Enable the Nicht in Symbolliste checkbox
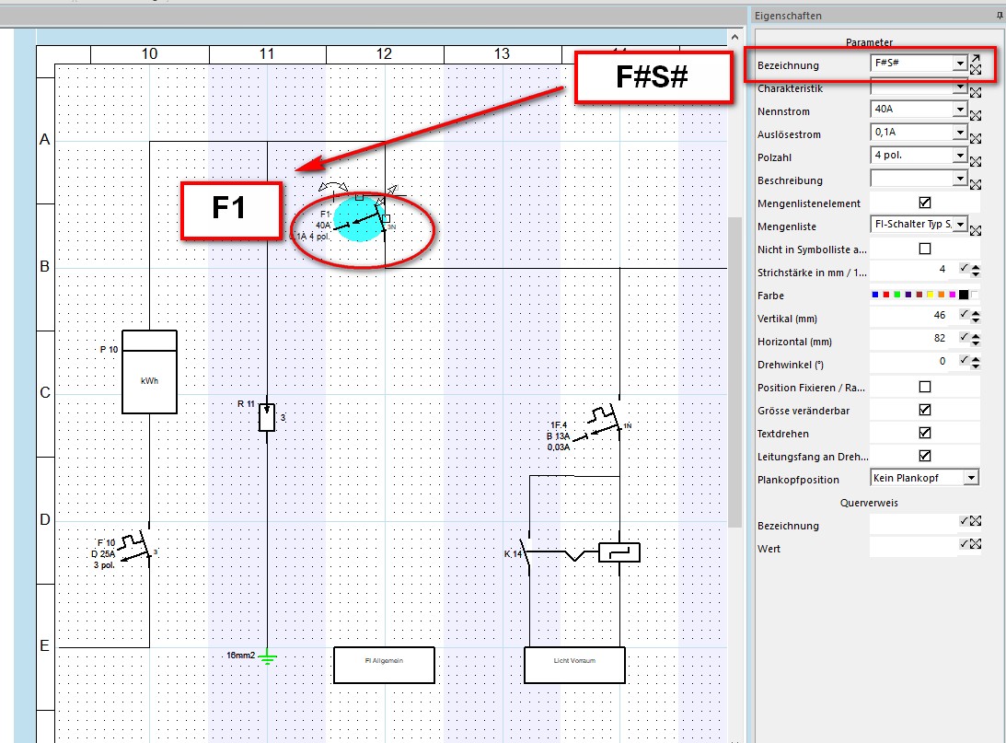The width and height of the screenshot is (1006, 743). [925, 249]
